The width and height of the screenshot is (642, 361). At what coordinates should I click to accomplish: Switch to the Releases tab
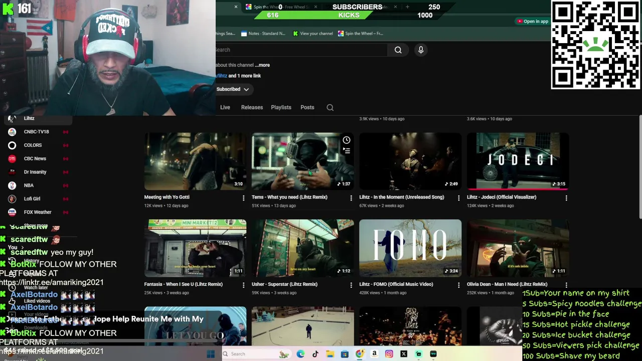252,107
